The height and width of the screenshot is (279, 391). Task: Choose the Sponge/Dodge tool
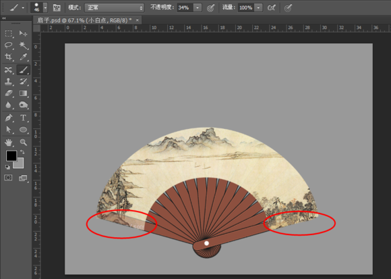(23, 105)
